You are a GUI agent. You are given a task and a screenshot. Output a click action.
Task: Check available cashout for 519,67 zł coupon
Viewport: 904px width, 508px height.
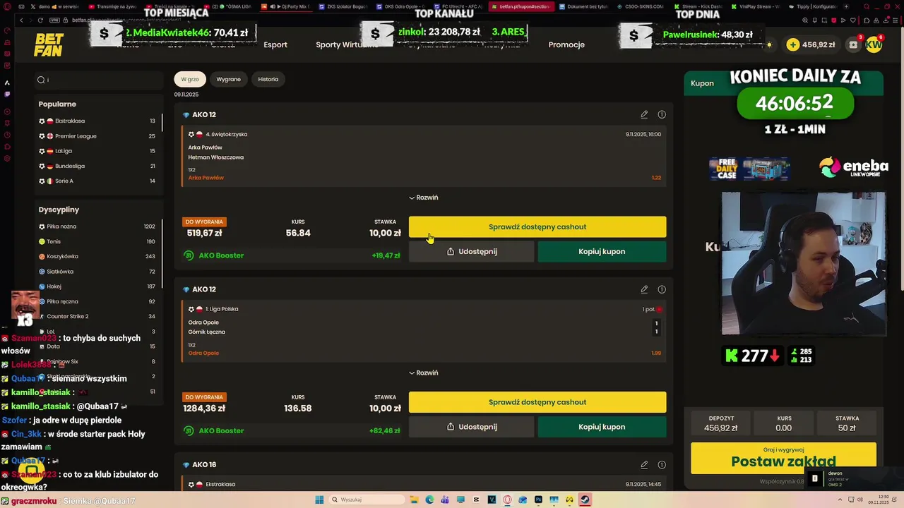(537, 226)
